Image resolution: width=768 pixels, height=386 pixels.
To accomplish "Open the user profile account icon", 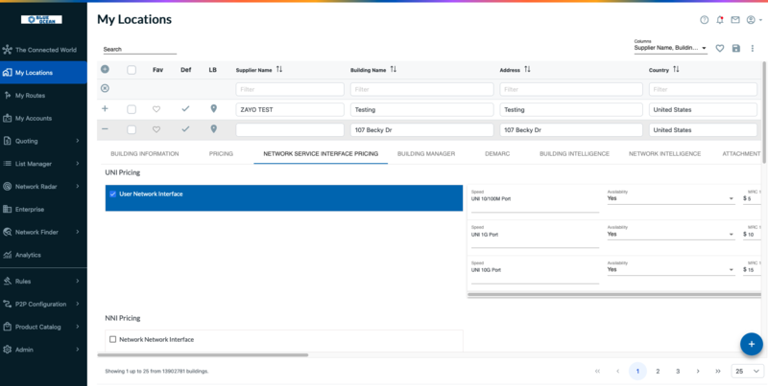I will click(x=751, y=20).
